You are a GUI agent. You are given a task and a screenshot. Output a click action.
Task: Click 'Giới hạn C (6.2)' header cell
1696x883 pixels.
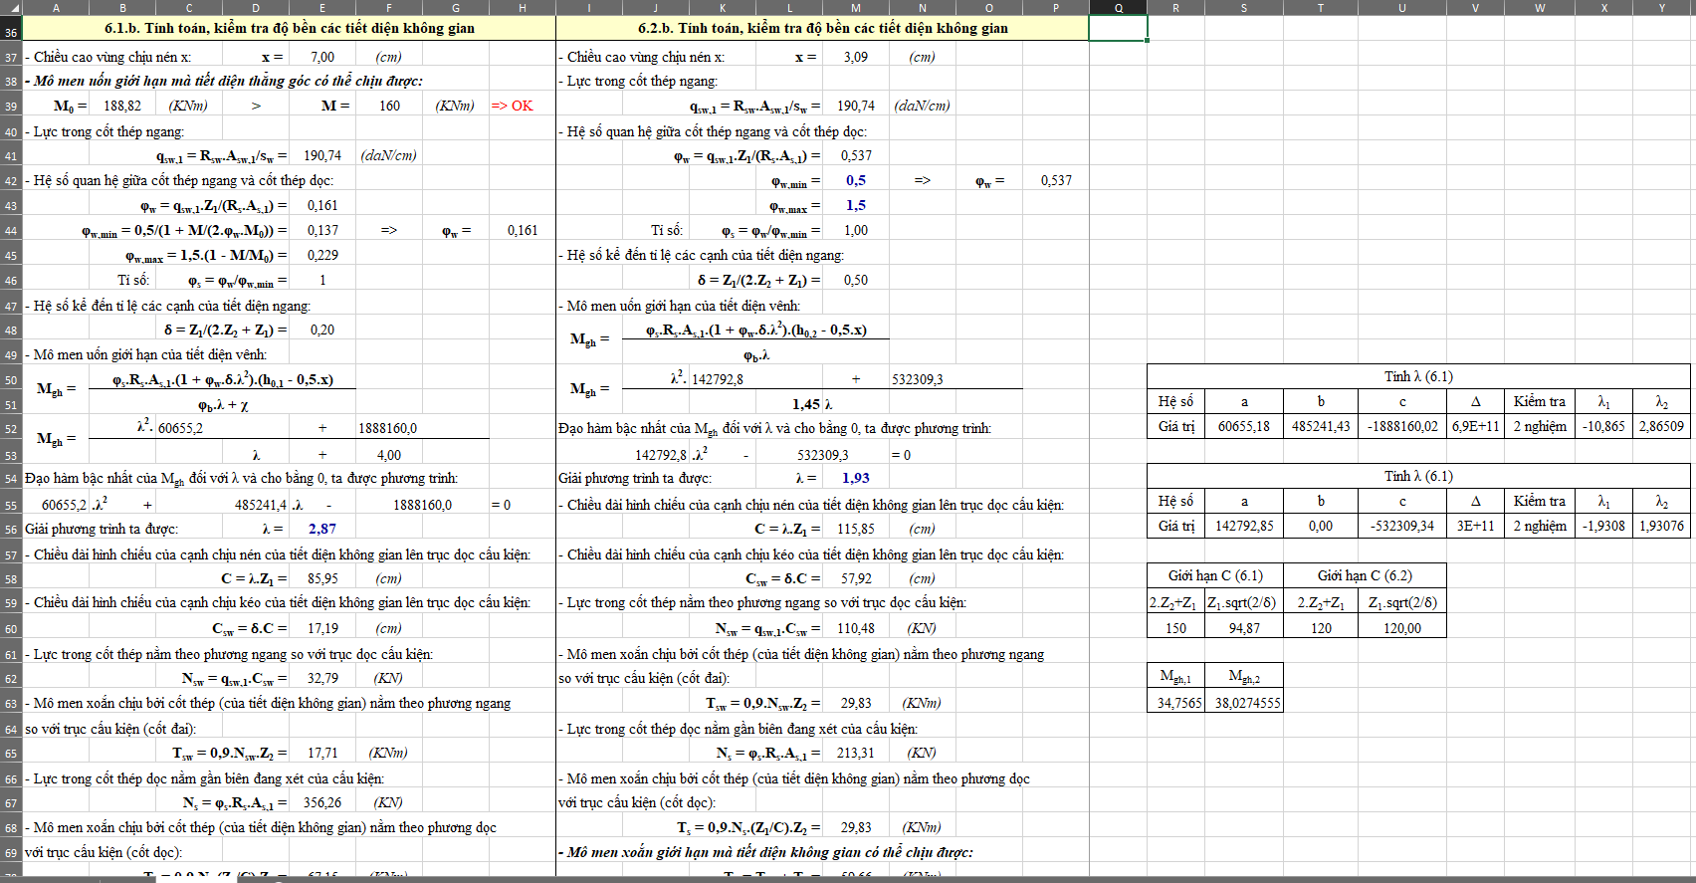[1365, 575]
